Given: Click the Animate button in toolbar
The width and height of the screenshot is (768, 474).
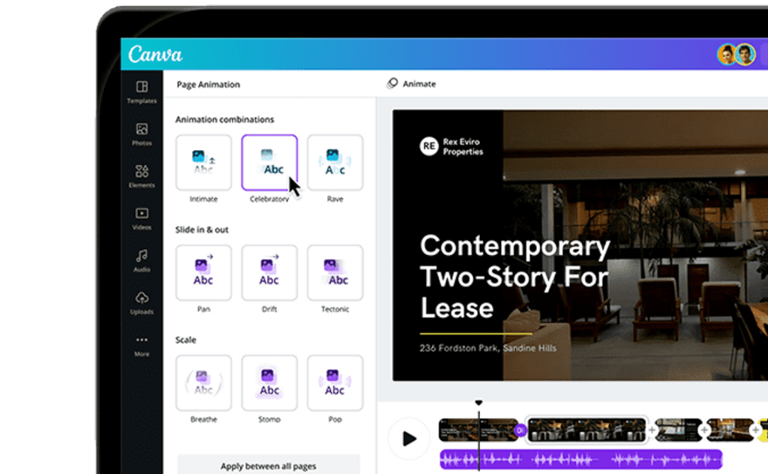Looking at the screenshot, I should 412,84.
